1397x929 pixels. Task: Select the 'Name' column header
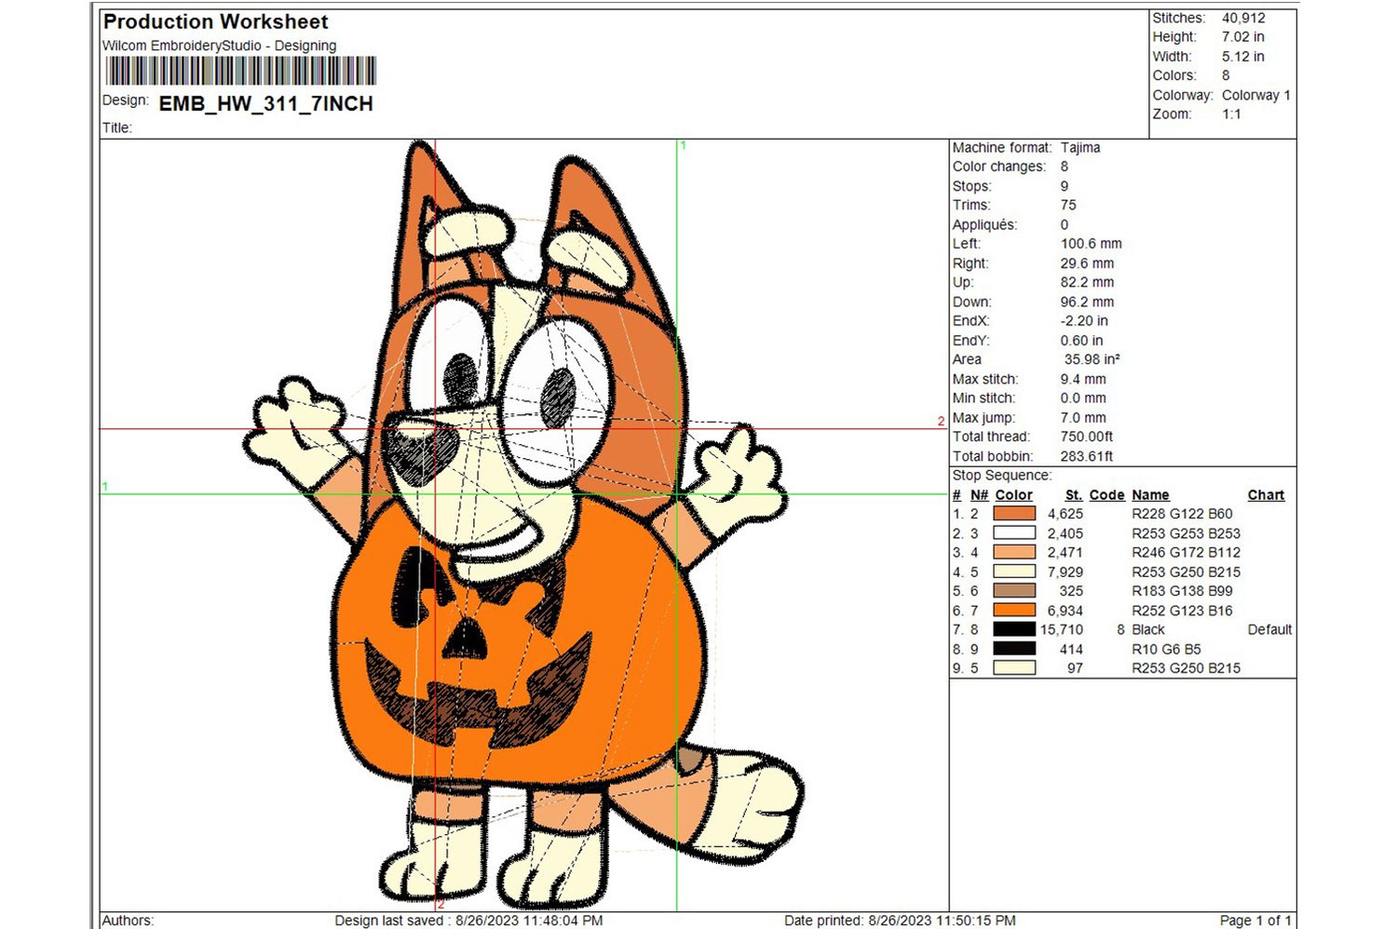[1151, 495]
